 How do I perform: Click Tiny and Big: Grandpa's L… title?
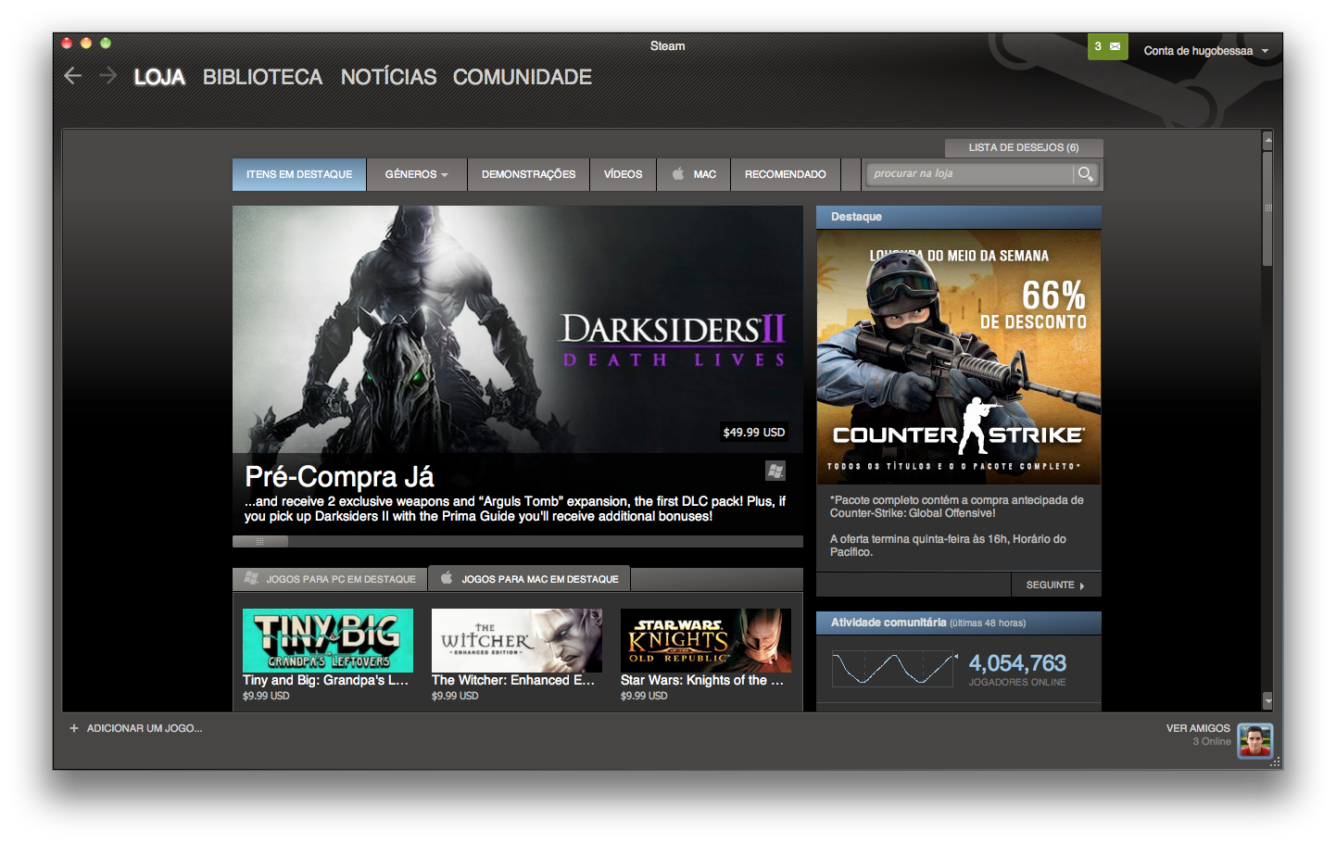click(325, 680)
